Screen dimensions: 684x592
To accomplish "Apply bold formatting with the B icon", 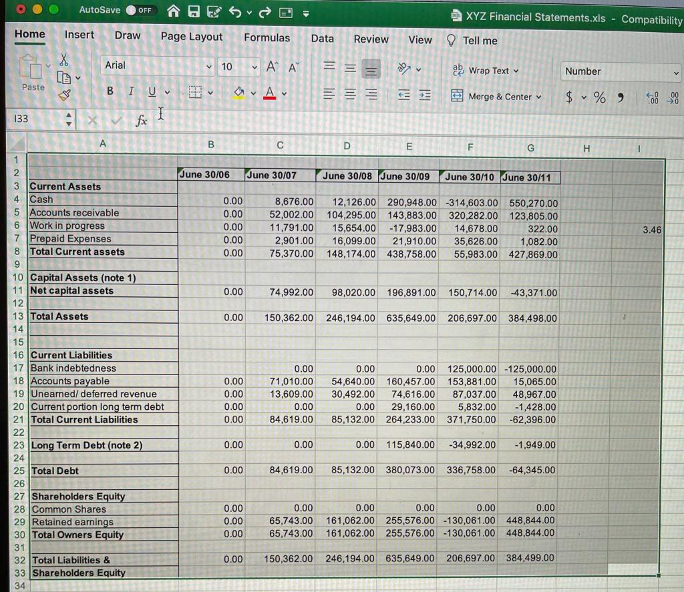I will click(x=110, y=91).
